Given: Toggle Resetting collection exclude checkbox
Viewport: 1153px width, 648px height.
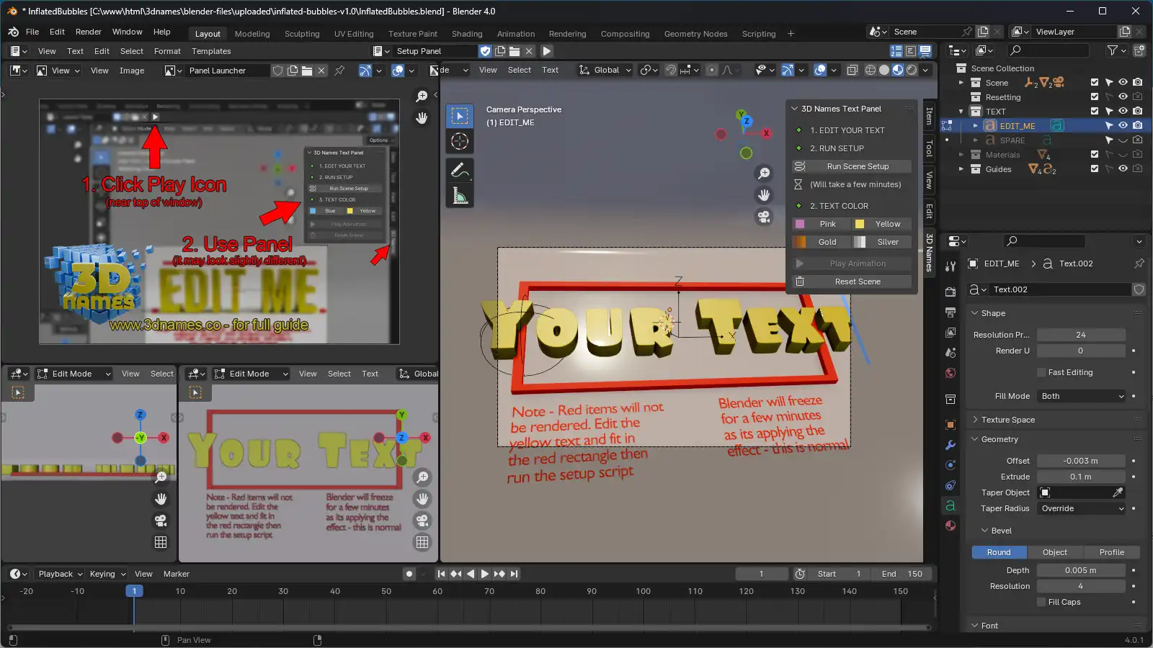Looking at the screenshot, I should click(x=1095, y=96).
